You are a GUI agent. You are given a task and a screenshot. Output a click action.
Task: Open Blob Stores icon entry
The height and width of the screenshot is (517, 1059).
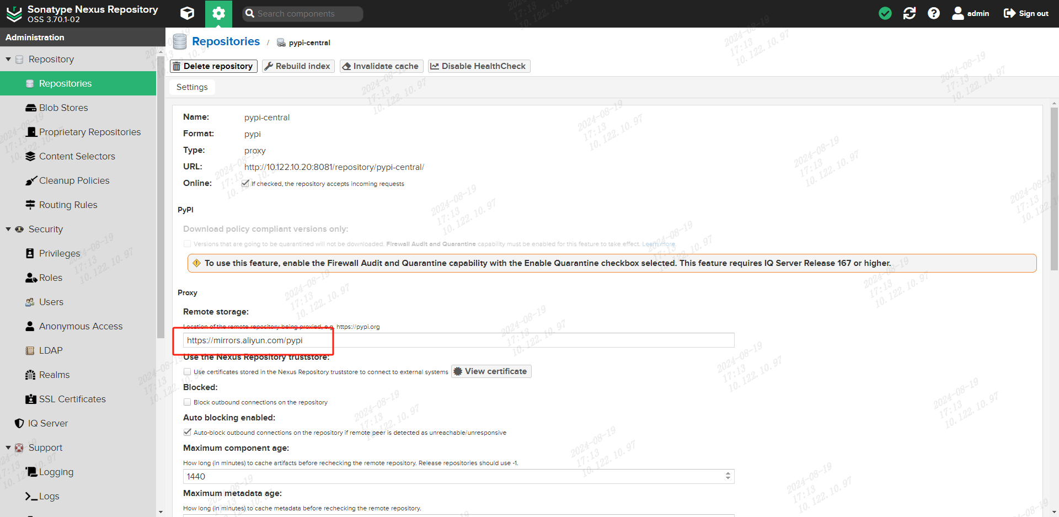pos(31,108)
